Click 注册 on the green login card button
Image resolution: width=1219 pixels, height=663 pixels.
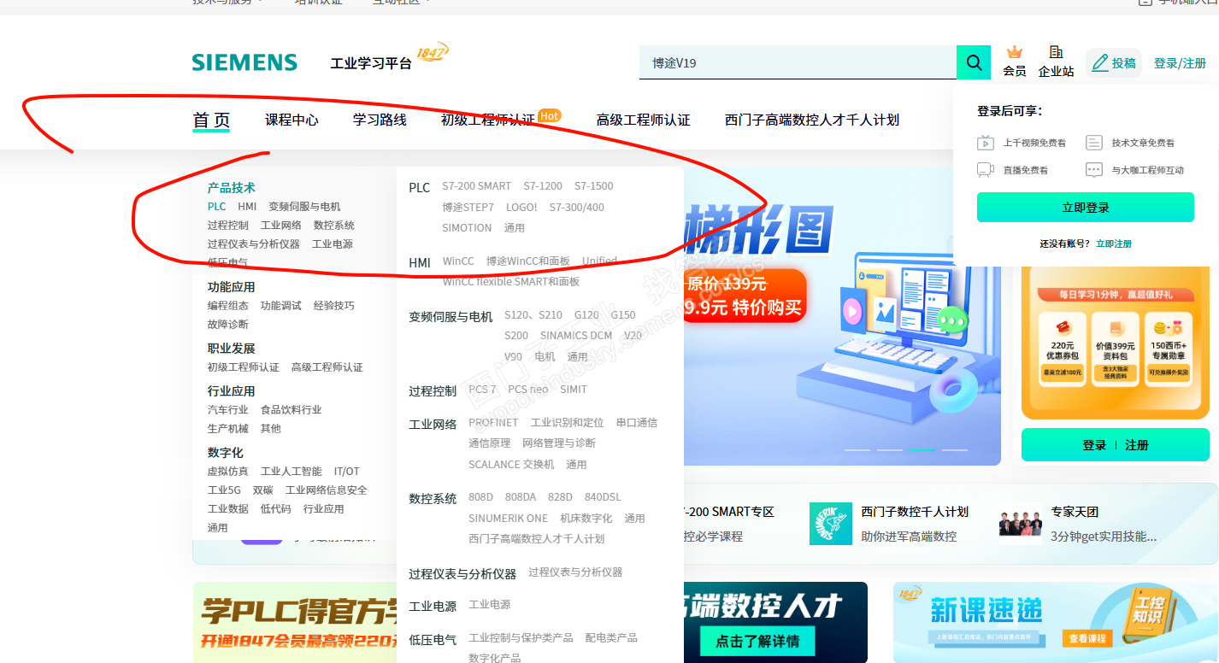point(1137,445)
